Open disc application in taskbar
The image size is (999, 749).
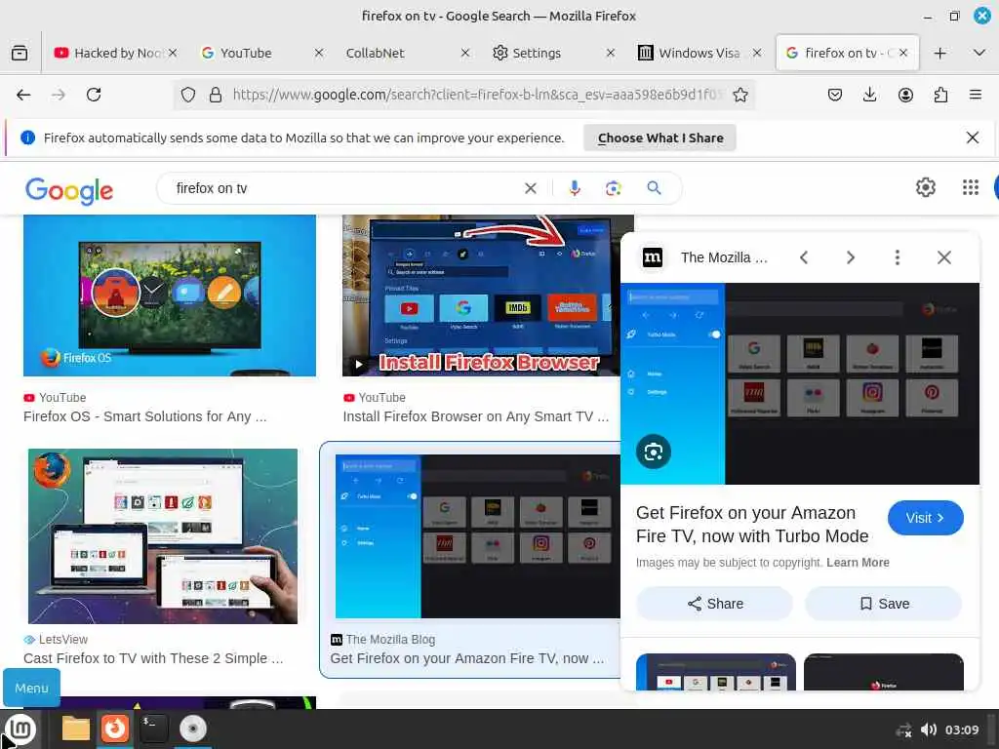[193, 729]
